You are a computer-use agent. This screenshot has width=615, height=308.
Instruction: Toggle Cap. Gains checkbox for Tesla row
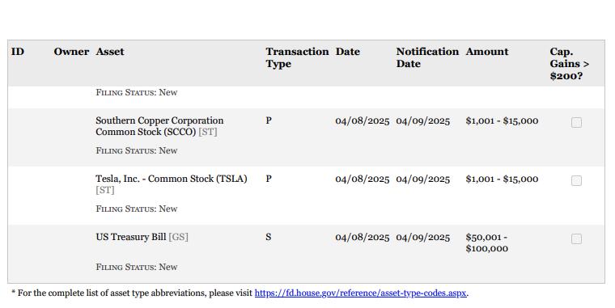pyautogui.click(x=576, y=180)
